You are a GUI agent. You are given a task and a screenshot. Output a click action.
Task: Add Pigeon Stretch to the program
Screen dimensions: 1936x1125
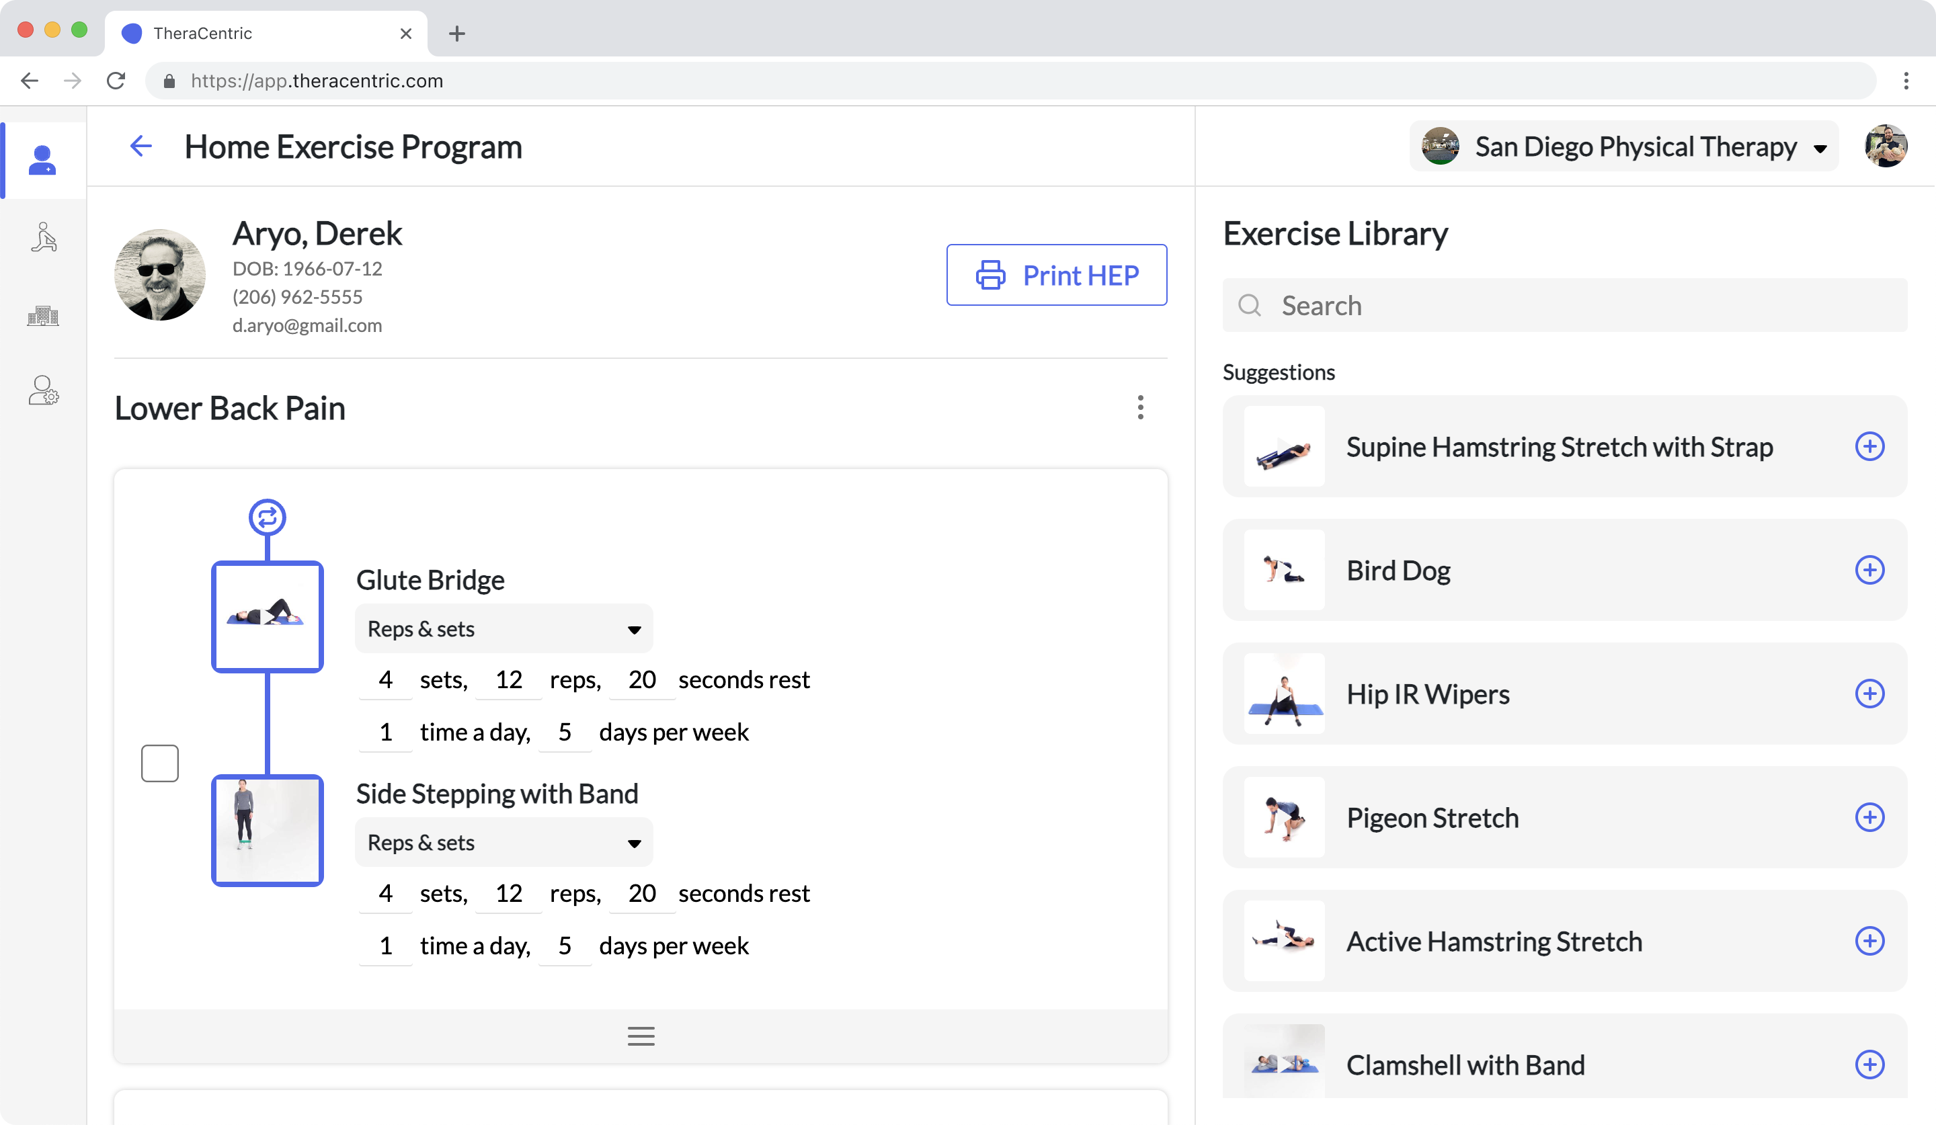[1869, 817]
